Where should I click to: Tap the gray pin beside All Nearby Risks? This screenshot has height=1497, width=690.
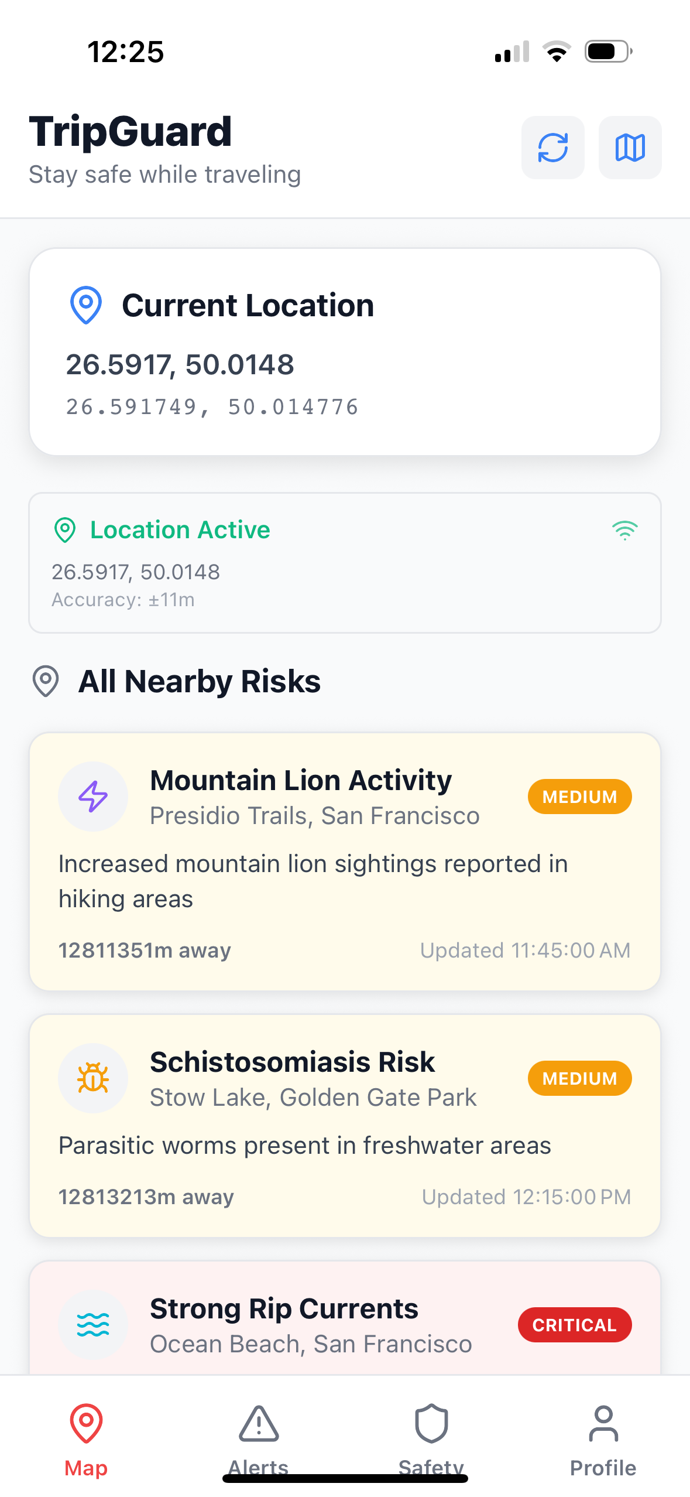tap(46, 681)
